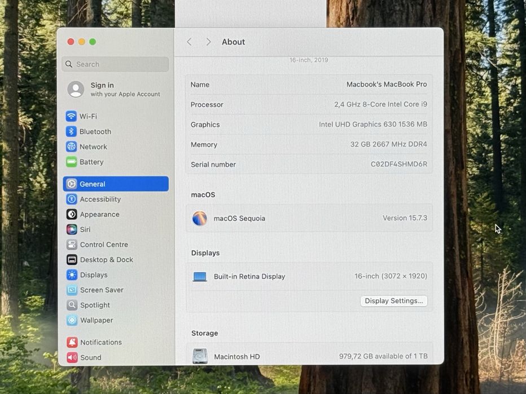The image size is (526, 394).
Task: Close the System Settings window
Action: point(71,42)
